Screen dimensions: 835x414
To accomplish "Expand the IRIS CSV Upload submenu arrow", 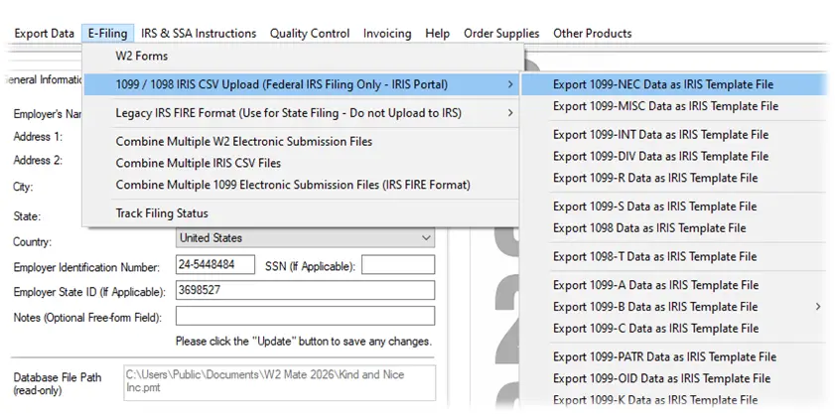I will pos(510,84).
